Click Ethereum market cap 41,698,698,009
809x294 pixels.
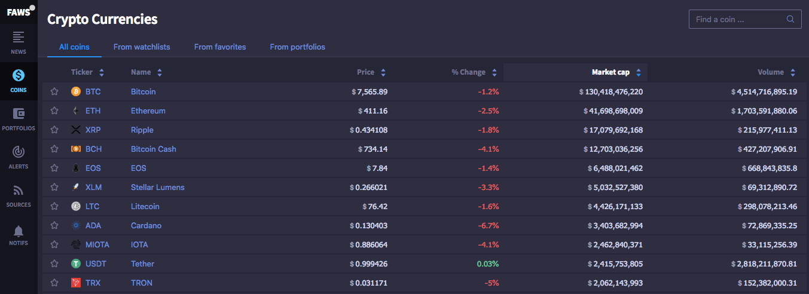[613, 111]
